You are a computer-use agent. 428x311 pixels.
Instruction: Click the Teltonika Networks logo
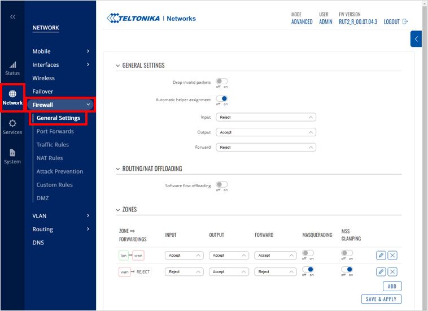tap(151, 19)
